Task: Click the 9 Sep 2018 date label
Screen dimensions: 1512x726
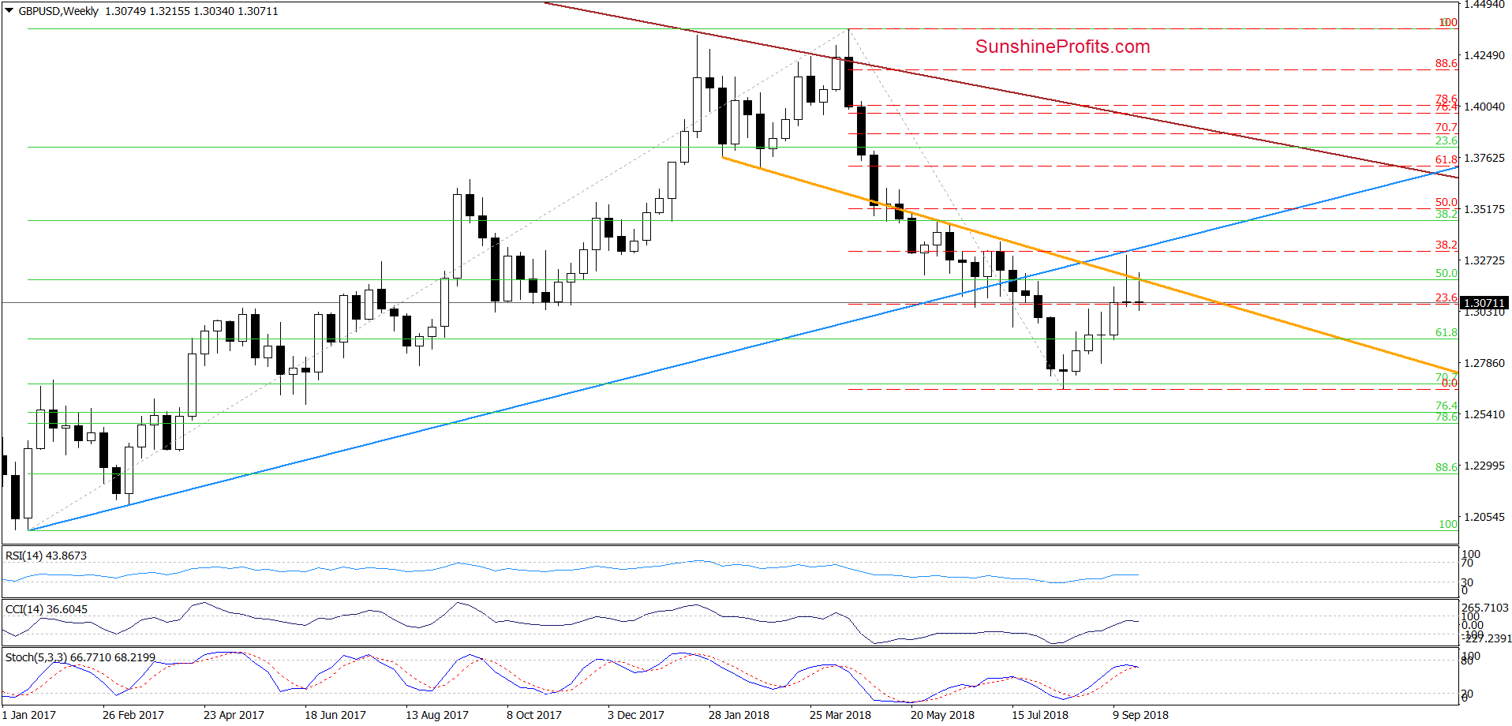Action: point(1141,715)
